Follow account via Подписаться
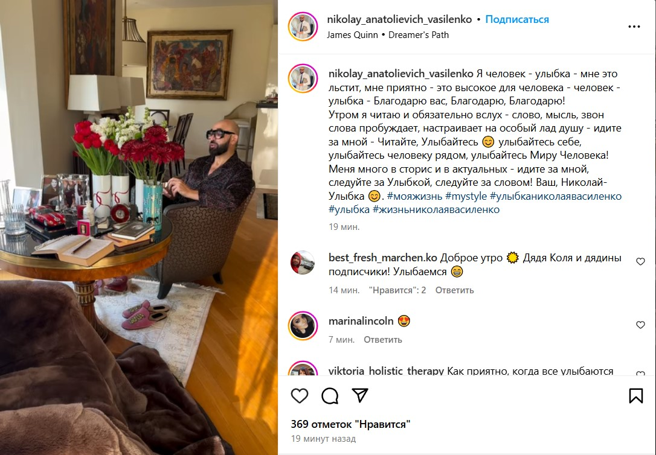The width and height of the screenshot is (656, 455). point(517,19)
